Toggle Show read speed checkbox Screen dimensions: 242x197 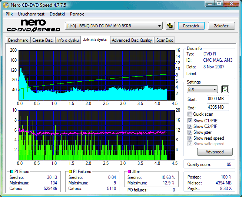click(x=190, y=138)
